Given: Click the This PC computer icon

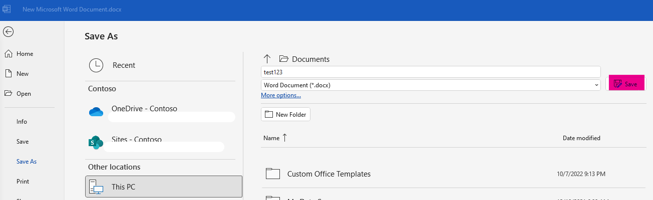Looking at the screenshot, I should pyautogui.click(x=96, y=187).
